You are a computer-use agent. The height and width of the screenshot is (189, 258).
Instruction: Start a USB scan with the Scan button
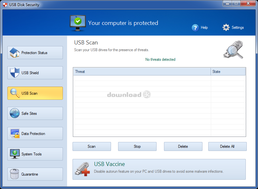click(92, 146)
